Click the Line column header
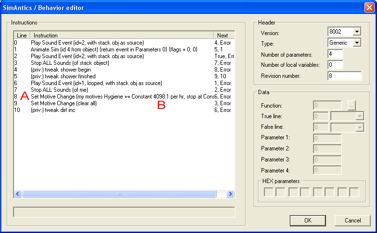Viewport: 377px width, 233px height. click(22, 35)
